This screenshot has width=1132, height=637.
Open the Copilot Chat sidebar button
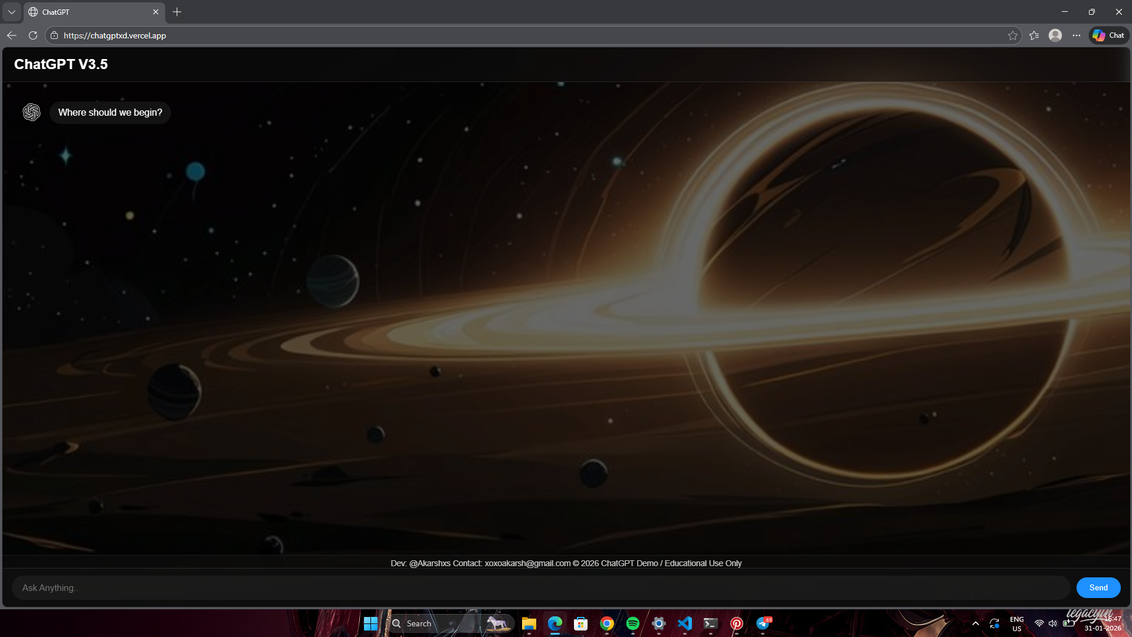tap(1108, 35)
